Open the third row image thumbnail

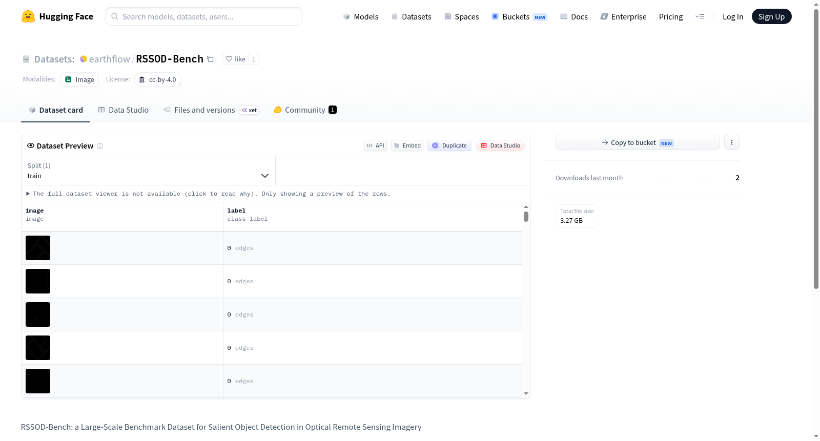pyautogui.click(x=38, y=314)
